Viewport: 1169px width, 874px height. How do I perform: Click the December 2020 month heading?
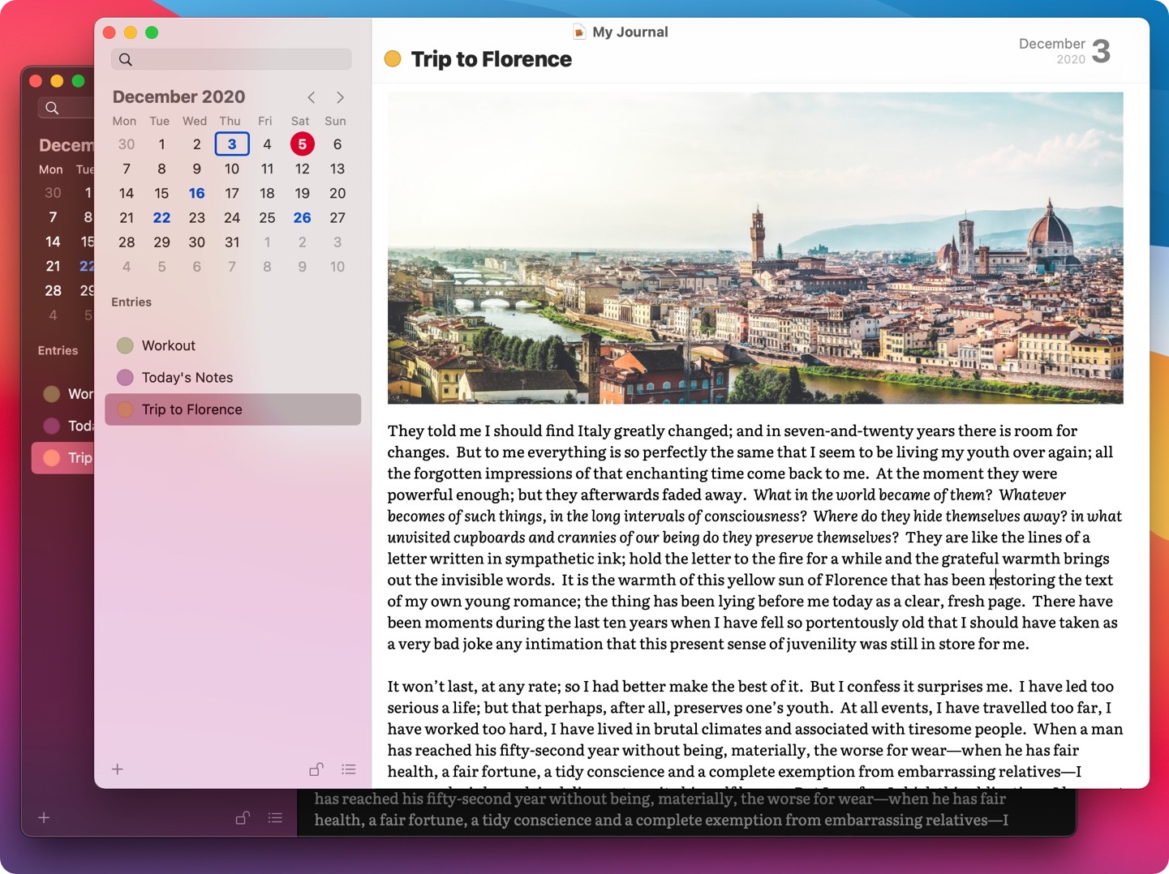(x=178, y=96)
